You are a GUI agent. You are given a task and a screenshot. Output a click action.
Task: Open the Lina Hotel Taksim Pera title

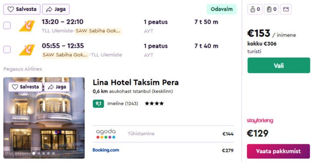(136, 82)
